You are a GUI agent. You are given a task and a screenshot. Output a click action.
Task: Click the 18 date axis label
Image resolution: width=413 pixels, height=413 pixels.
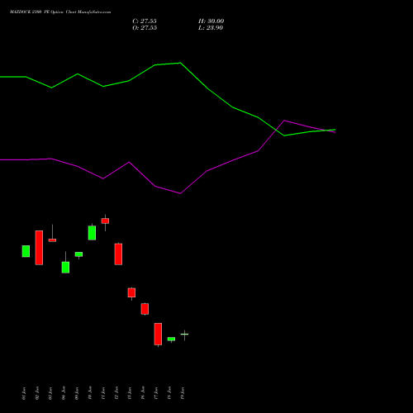point(169,393)
